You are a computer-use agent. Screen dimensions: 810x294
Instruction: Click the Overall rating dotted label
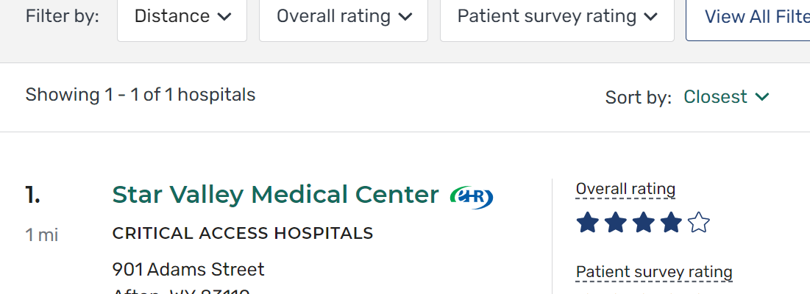[x=625, y=189]
